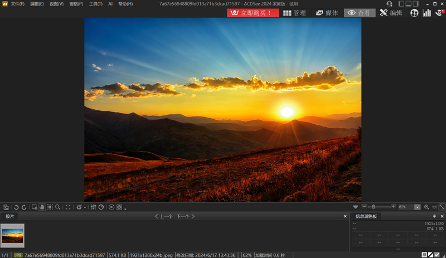Start the slideshow play icon
Screen dimensions: 446x258
point(111,207)
